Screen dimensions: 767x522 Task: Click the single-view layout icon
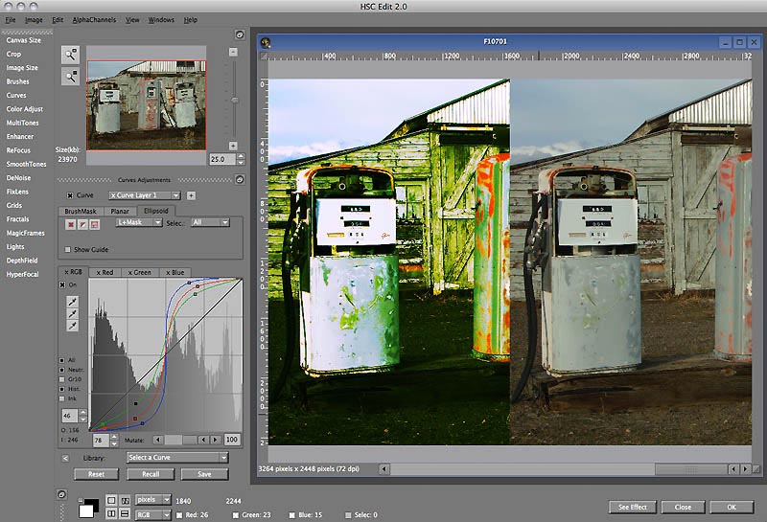pyautogui.click(x=111, y=500)
